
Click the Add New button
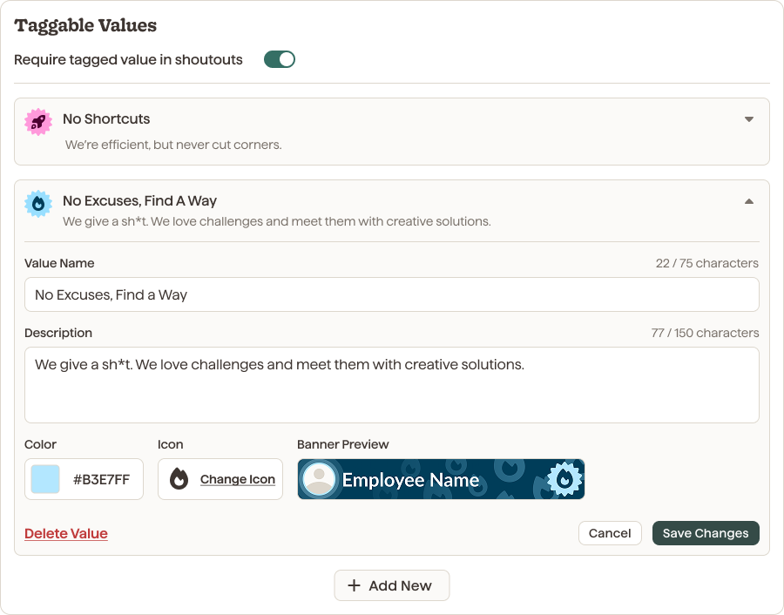pyautogui.click(x=392, y=585)
